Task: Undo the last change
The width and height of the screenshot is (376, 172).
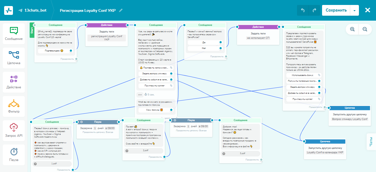Action: pyautogui.click(x=303, y=10)
